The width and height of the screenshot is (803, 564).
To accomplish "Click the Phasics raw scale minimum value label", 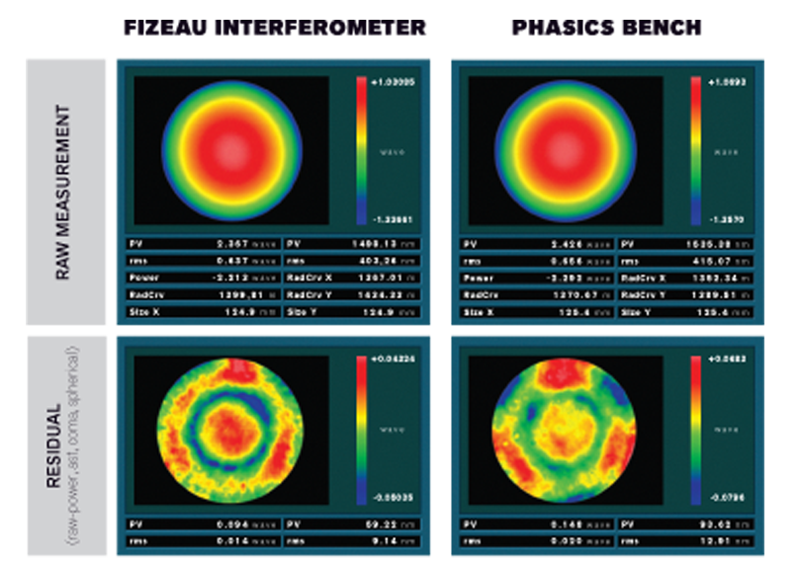I will coord(727,219).
